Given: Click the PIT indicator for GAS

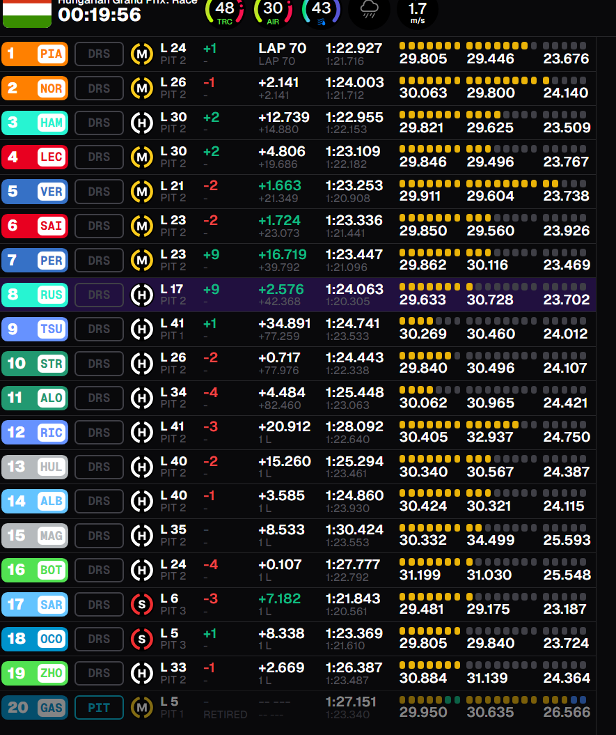Looking at the screenshot, I should pos(100,707).
